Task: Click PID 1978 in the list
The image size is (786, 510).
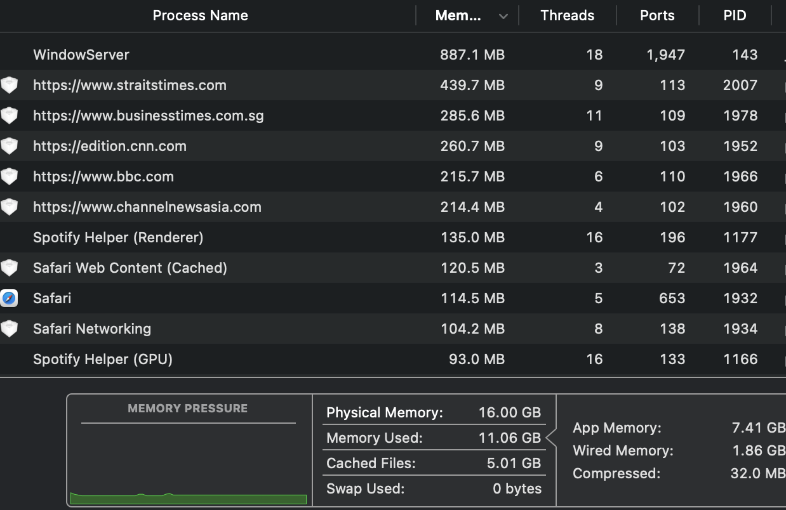Action: pos(740,115)
